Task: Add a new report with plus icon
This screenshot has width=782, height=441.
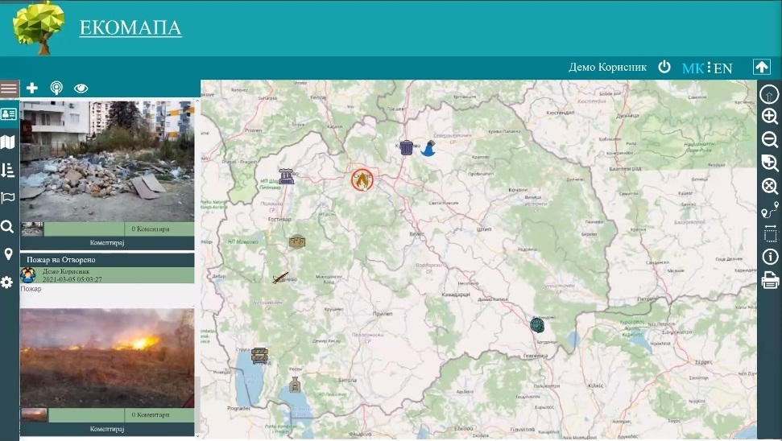Action: (32, 89)
